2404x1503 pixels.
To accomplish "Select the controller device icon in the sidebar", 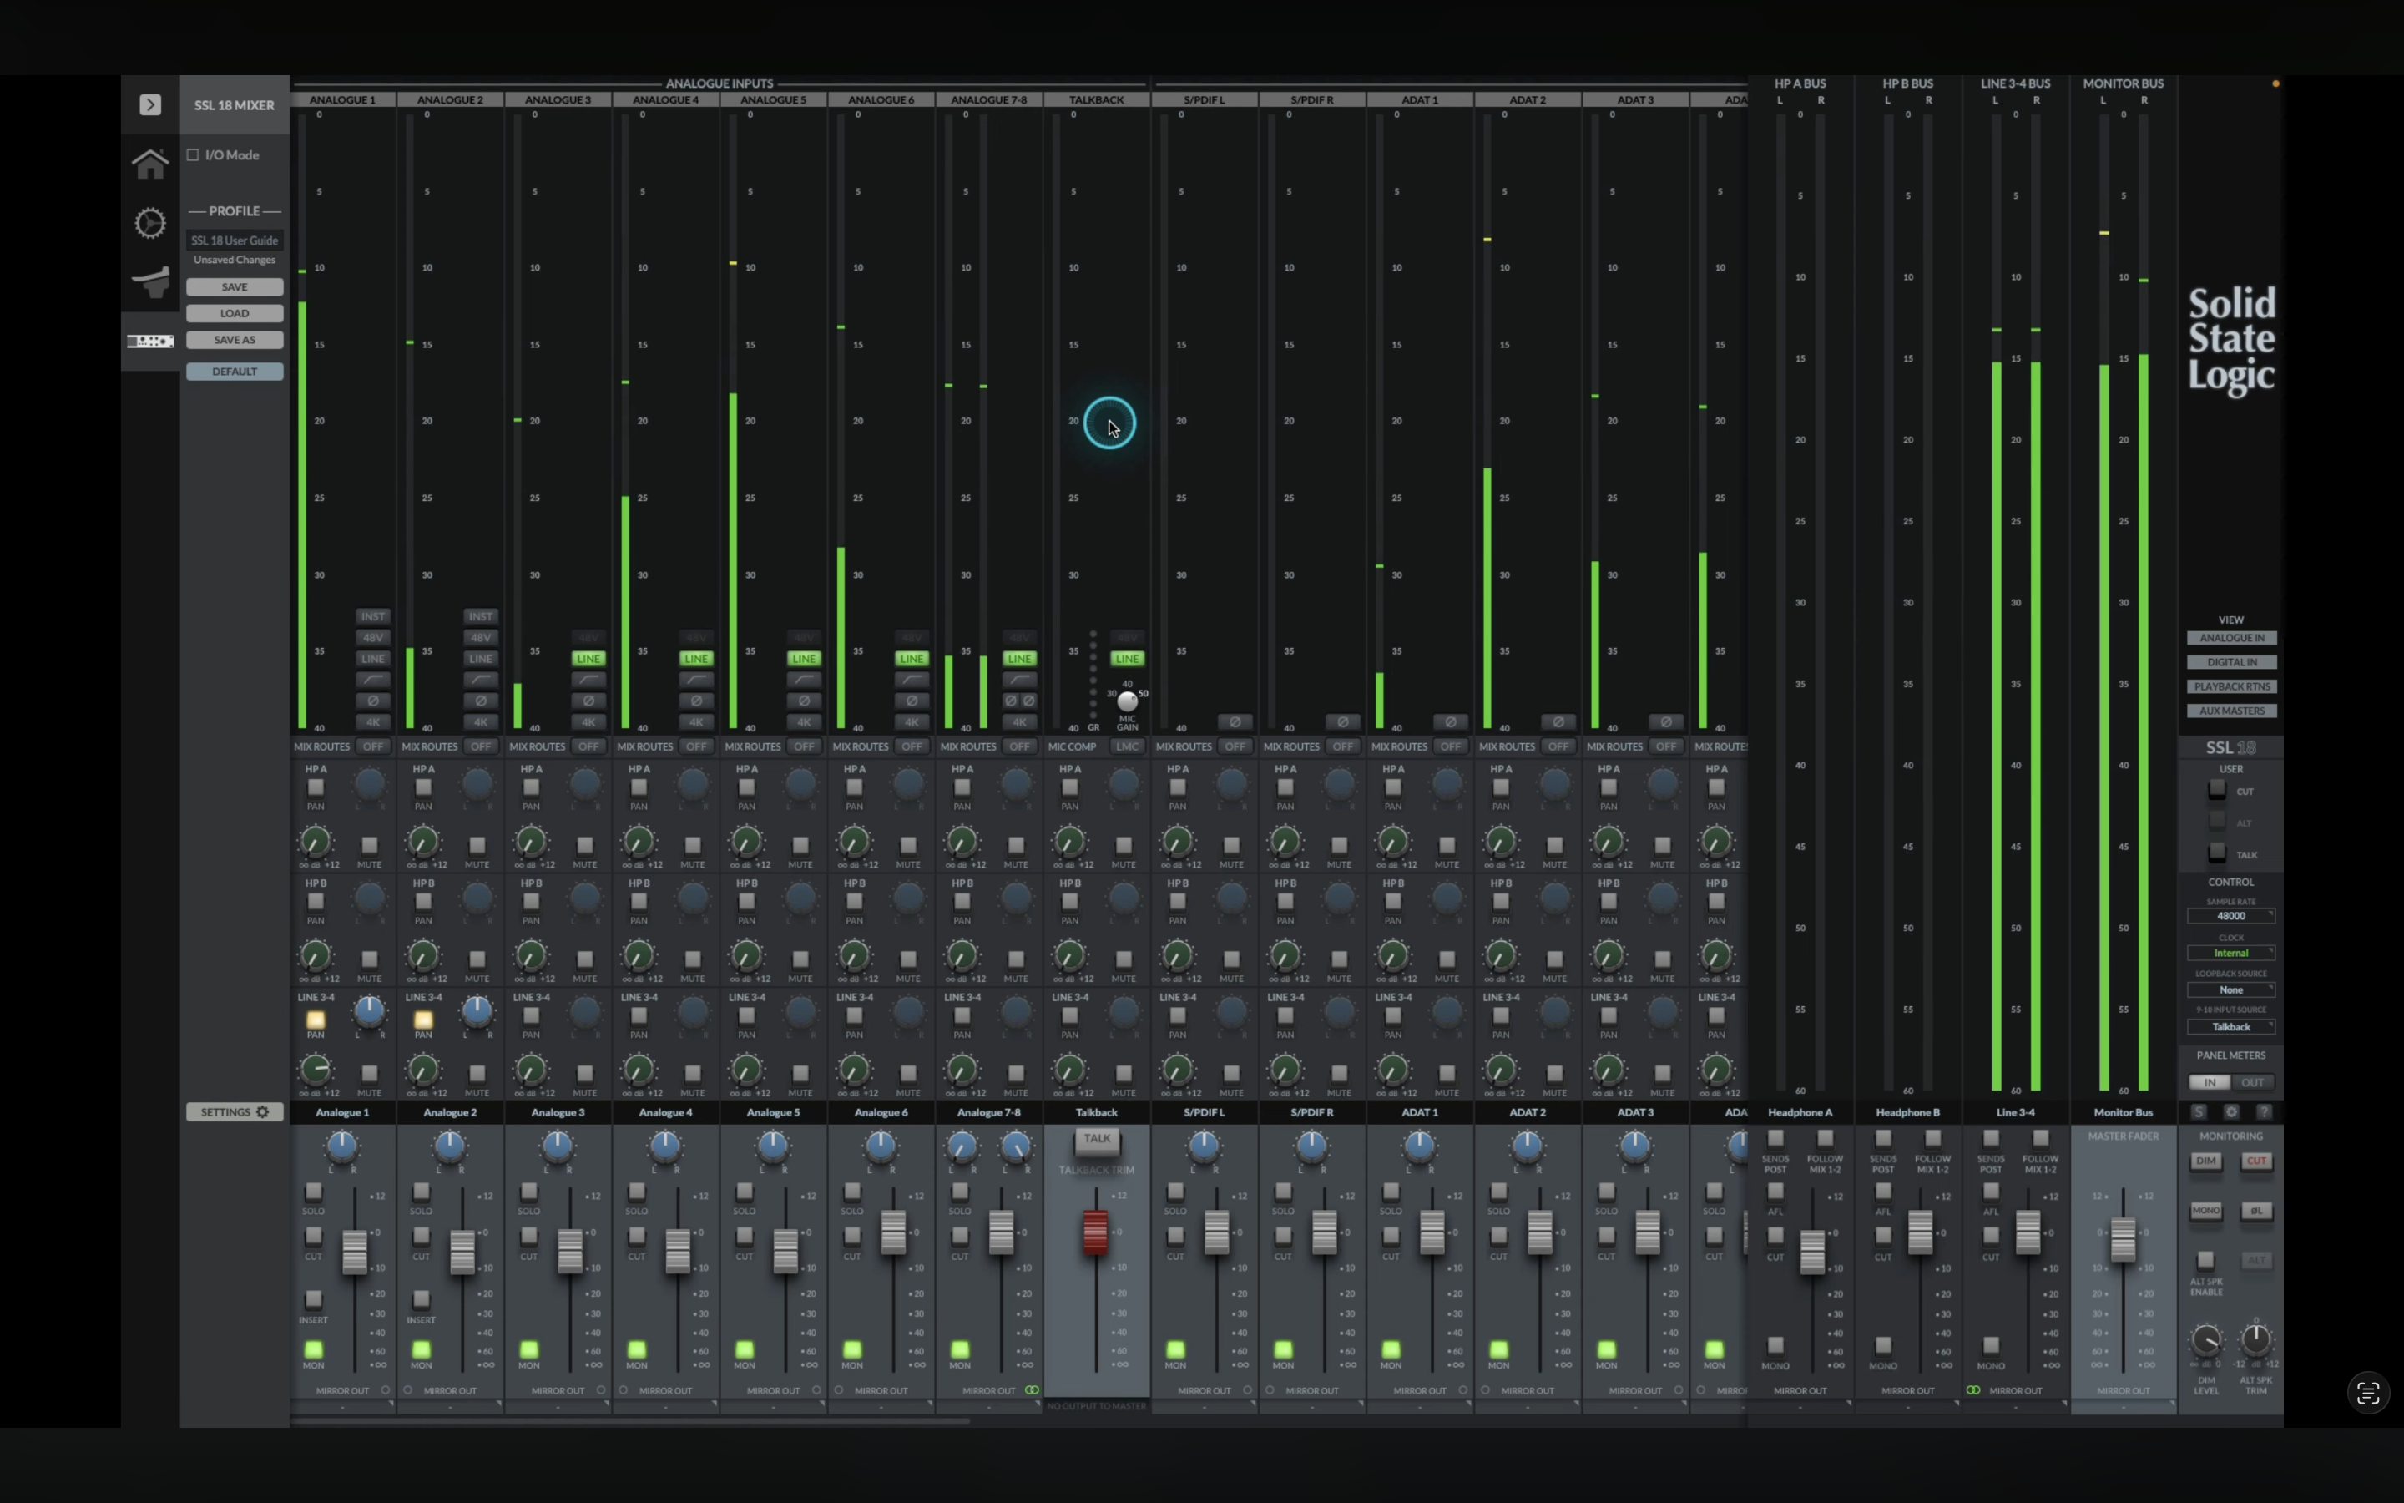I will coord(150,282).
